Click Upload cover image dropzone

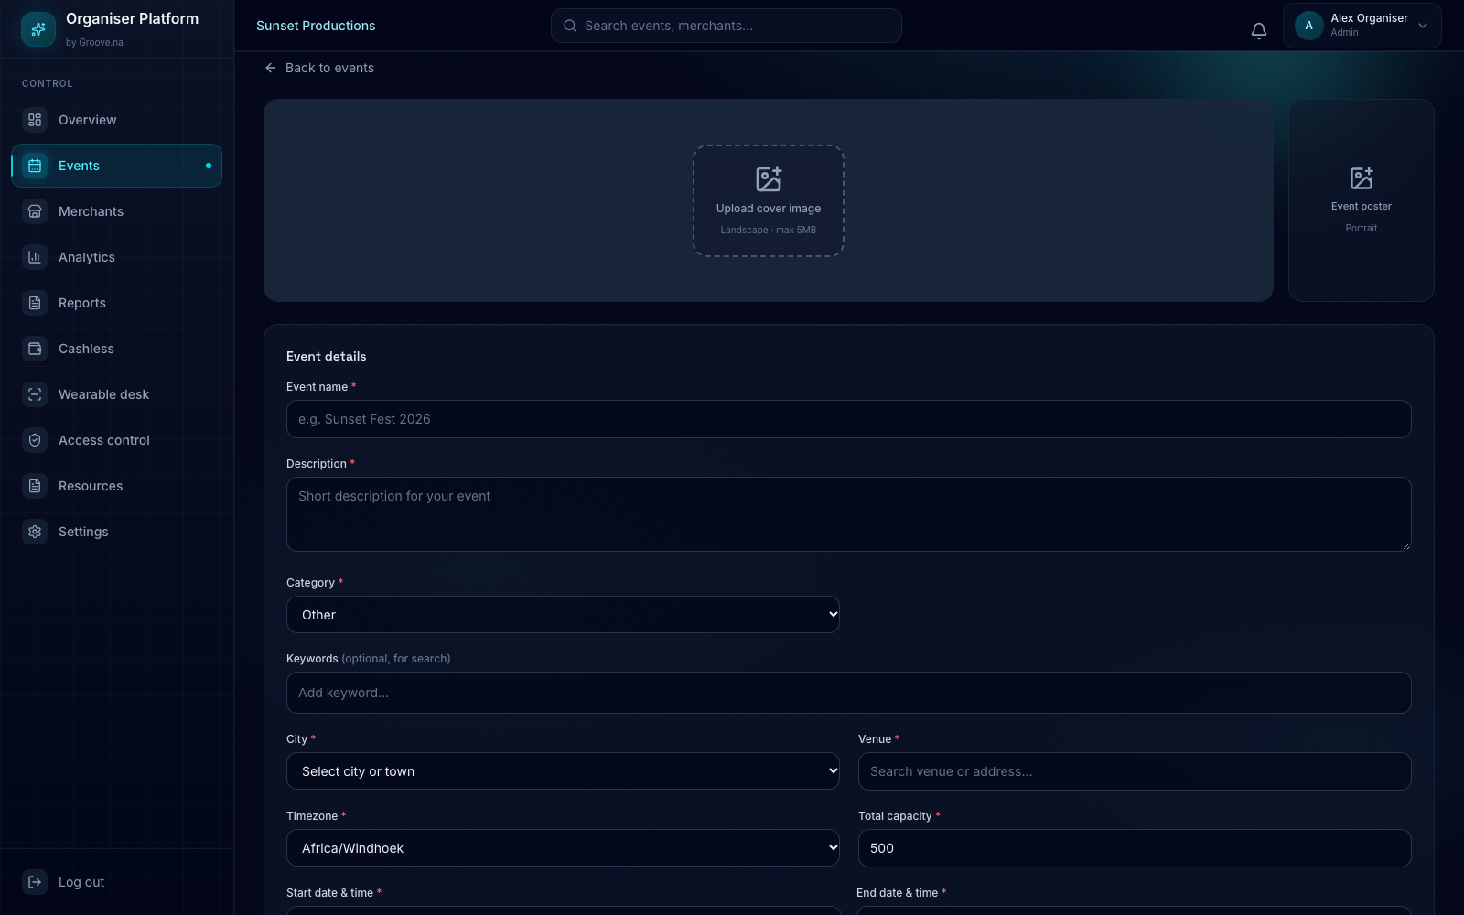click(769, 200)
